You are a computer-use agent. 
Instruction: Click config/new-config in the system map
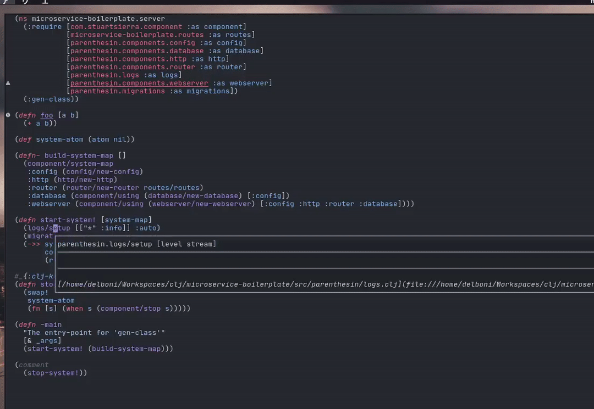pyautogui.click(x=102, y=172)
